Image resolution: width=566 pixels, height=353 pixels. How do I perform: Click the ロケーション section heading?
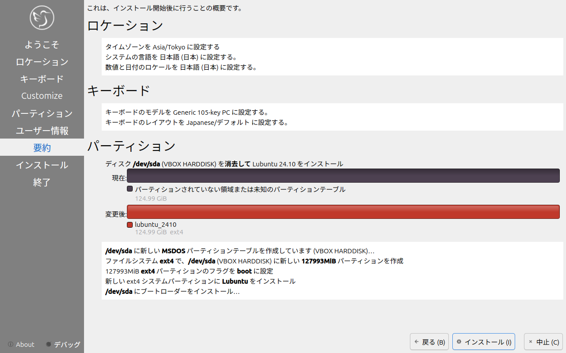coord(125,26)
